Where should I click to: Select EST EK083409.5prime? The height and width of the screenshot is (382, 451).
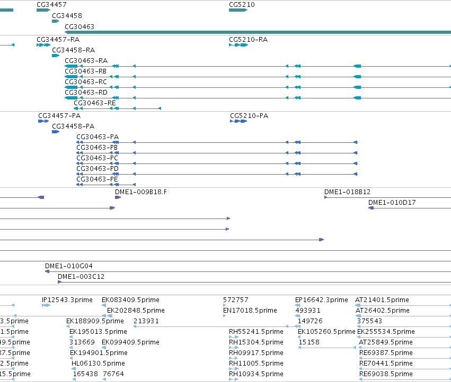(130, 300)
